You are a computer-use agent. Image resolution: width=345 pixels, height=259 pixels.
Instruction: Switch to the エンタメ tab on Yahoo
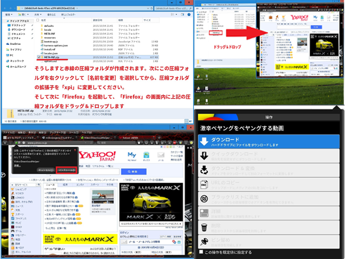coord(80,185)
